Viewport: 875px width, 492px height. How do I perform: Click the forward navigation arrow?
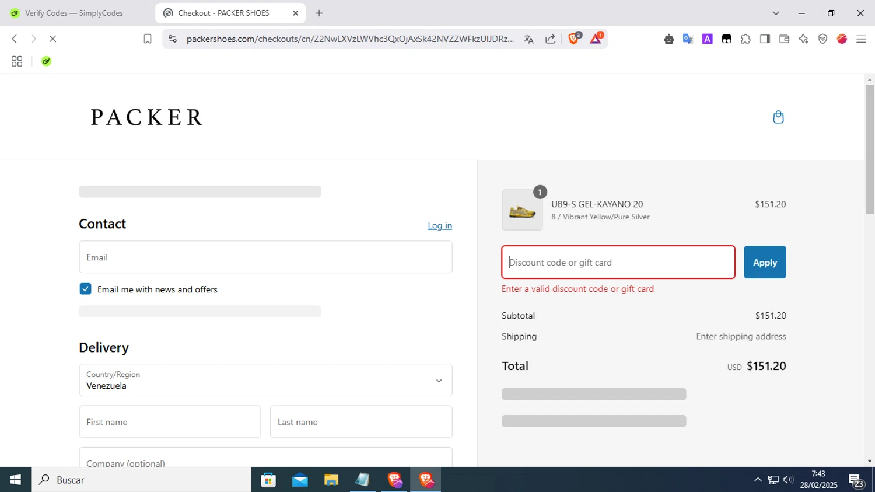(33, 39)
